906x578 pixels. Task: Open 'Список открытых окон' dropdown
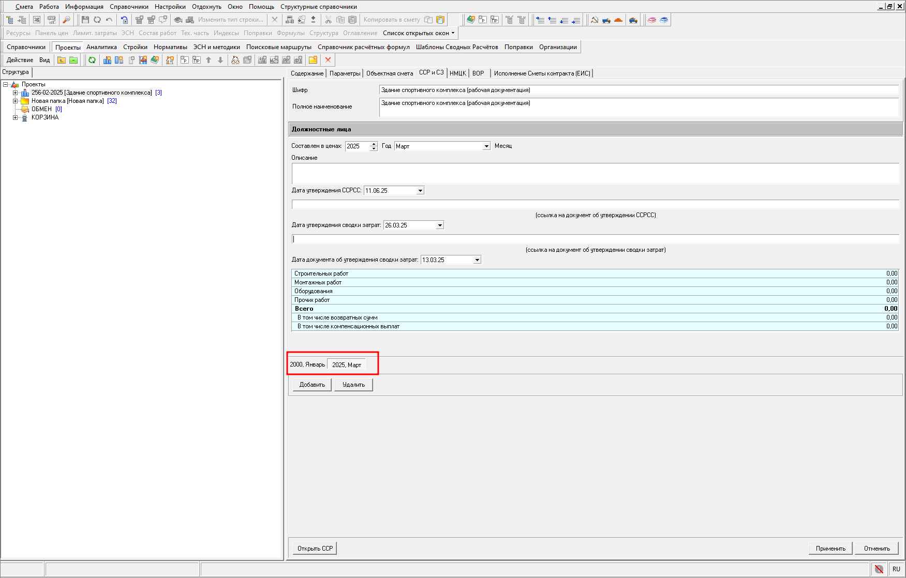click(x=419, y=33)
